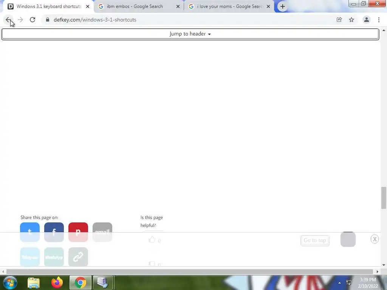Viewport: 387px width, 290px height.
Task: Bookmark this page with the star icon
Action: (x=351, y=20)
